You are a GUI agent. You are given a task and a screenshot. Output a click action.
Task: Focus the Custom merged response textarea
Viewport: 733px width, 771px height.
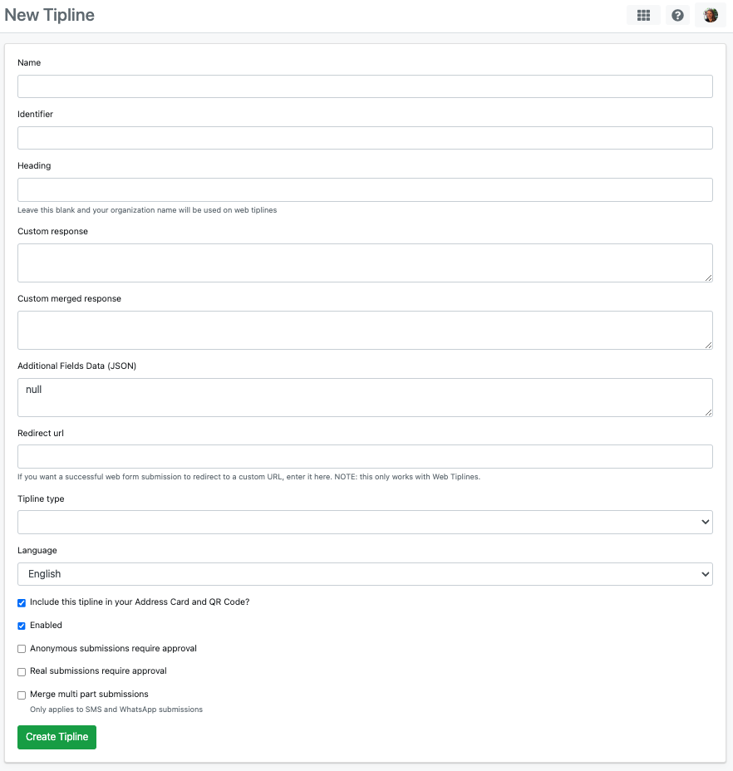(x=365, y=330)
